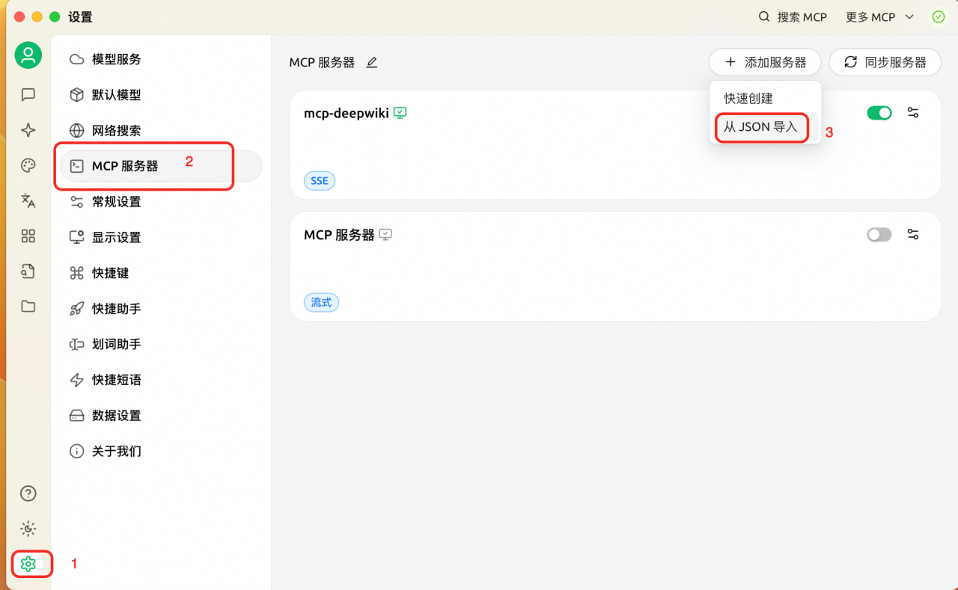Click the pencil edit icon beside MCP 服务器
Screen dimensions: 958x590
372,63
